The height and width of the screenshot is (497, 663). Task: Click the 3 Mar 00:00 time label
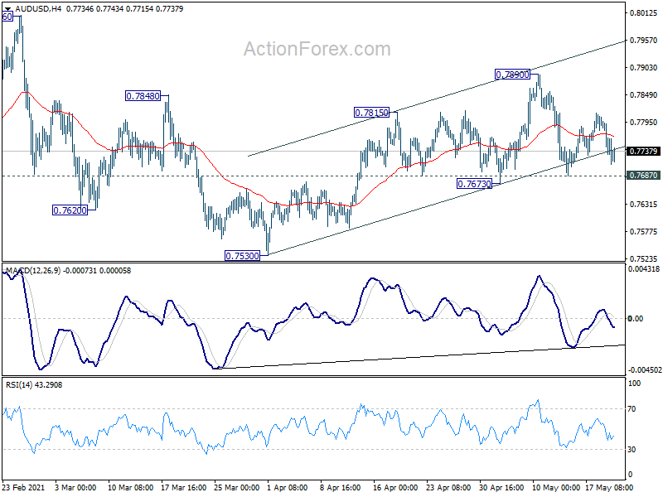pyautogui.click(x=75, y=487)
